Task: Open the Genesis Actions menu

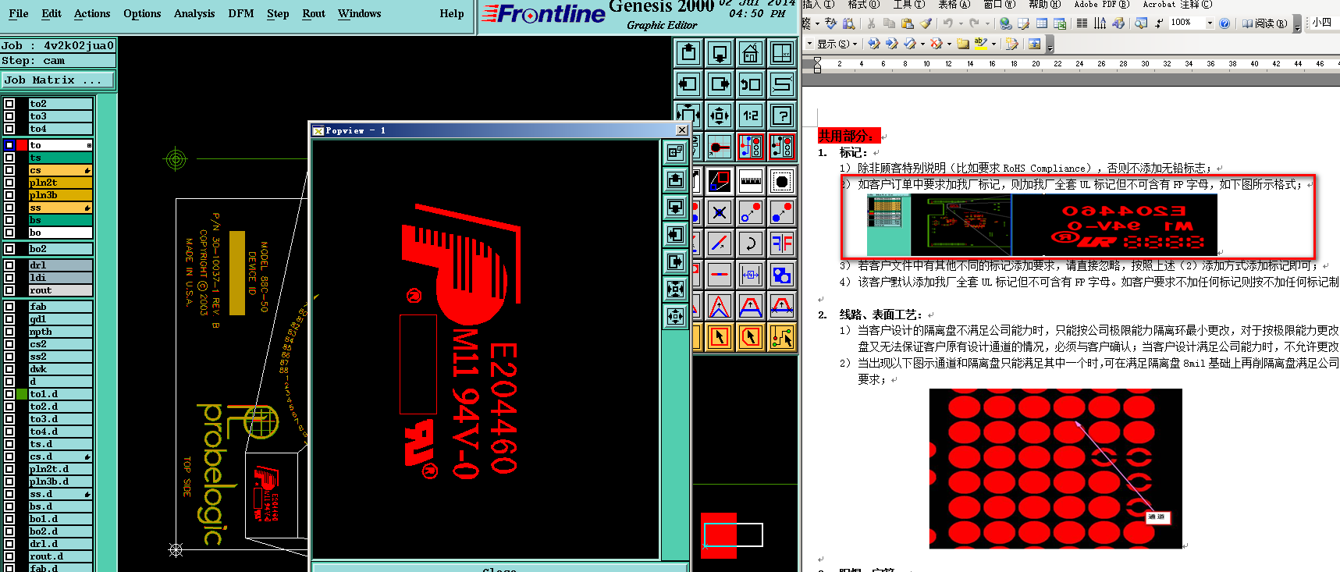Action: pos(92,13)
